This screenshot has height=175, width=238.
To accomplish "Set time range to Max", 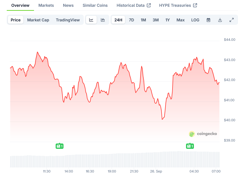I will [x=180, y=20].
